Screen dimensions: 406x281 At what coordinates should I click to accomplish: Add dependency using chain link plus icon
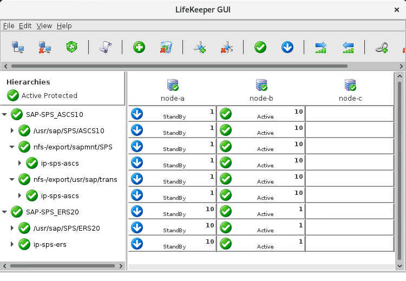(x=382, y=48)
